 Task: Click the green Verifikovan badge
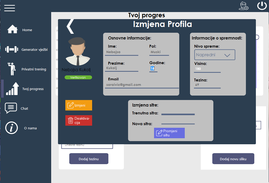(x=78, y=77)
